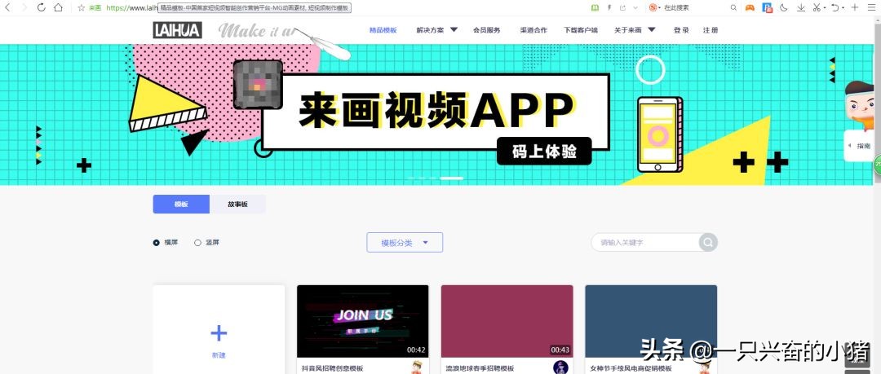Image resolution: width=881 pixels, height=374 pixels.
Task: Open the 指南 side panel
Action: click(x=860, y=145)
